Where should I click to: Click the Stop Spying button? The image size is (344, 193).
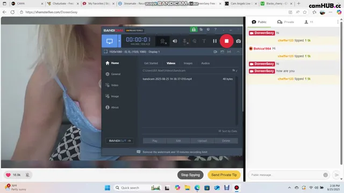190,175
